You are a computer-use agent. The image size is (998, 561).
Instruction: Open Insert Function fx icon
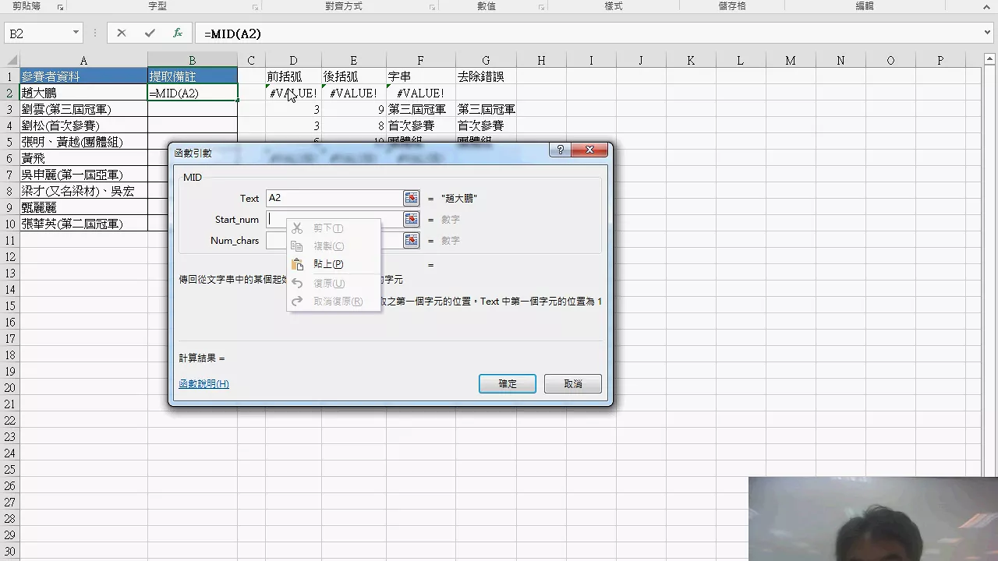pos(178,34)
